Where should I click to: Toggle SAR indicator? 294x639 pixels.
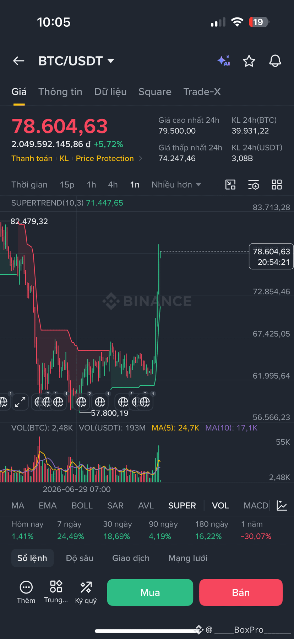pos(115,506)
